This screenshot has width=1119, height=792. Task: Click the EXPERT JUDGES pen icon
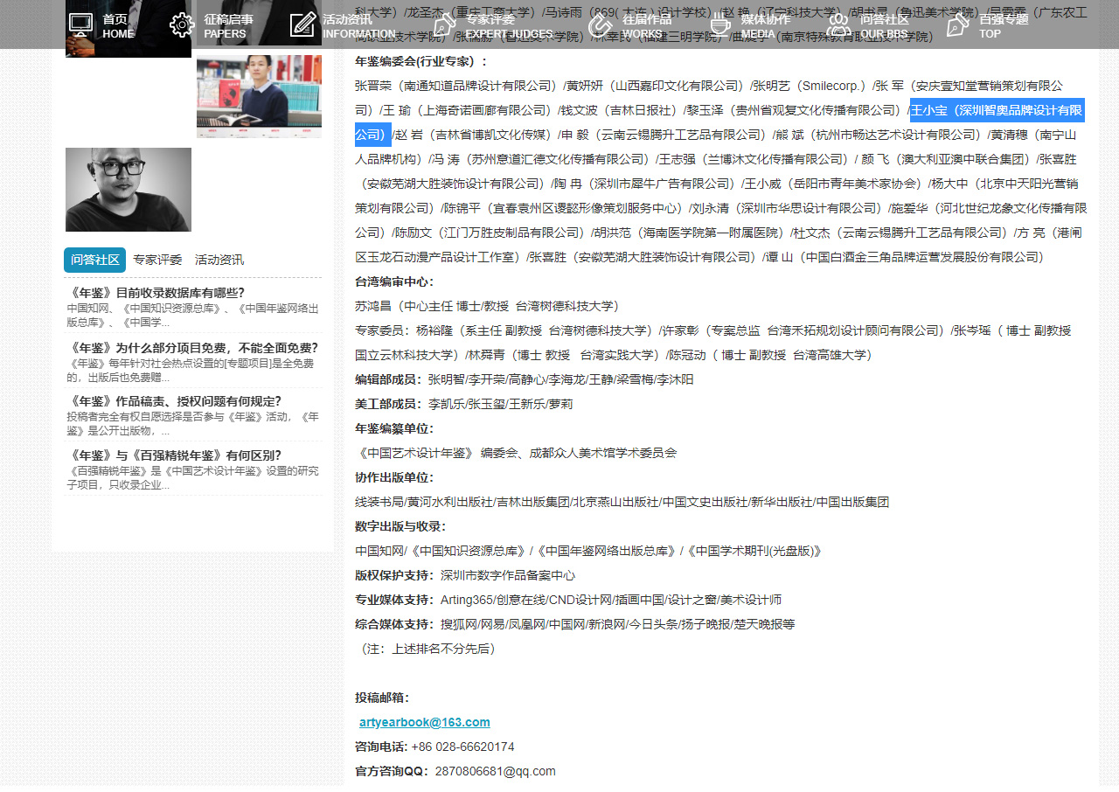tap(444, 25)
